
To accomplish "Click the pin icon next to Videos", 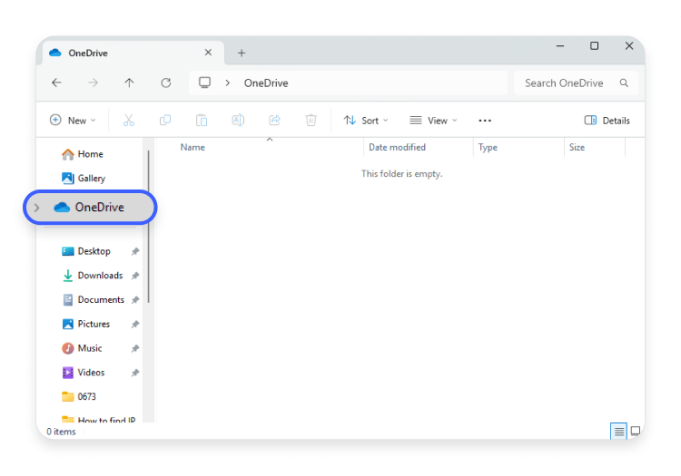I will click(135, 373).
